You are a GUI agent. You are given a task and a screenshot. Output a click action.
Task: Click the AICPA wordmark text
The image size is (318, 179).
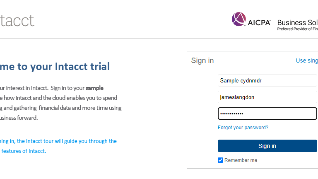pos(259,23)
